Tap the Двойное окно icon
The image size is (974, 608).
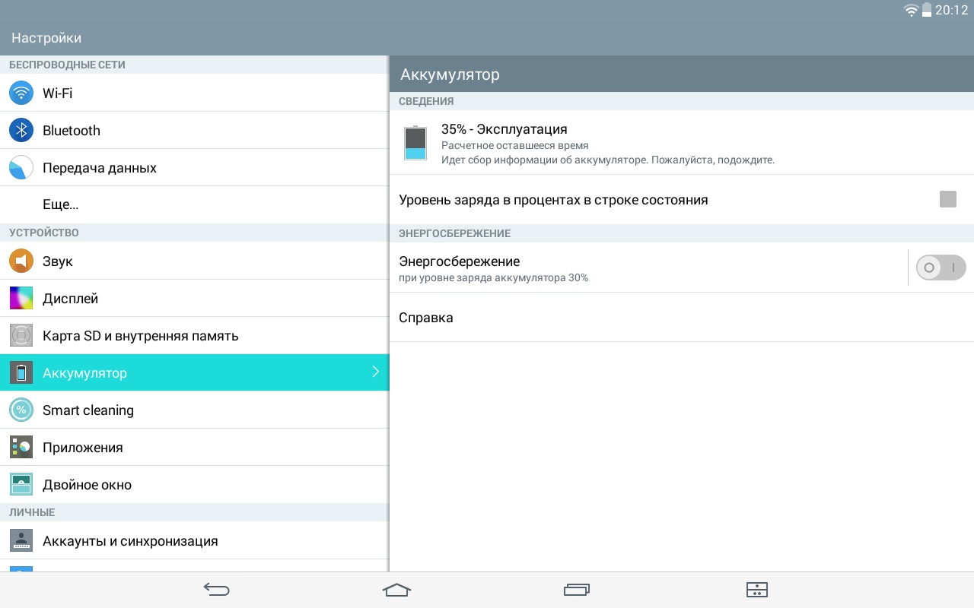(21, 485)
